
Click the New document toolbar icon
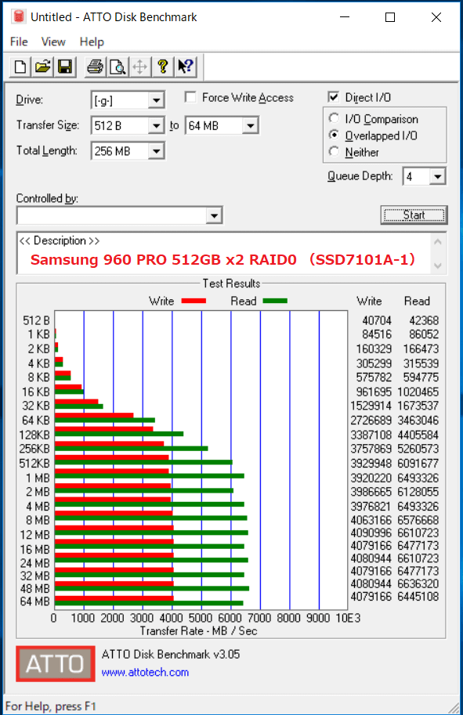pyautogui.click(x=20, y=67)
